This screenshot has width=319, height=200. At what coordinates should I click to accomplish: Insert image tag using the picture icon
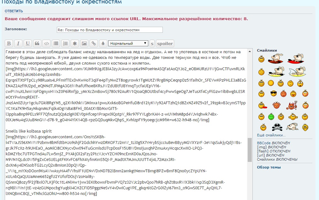pyautogui.click(x=84, y=43)
